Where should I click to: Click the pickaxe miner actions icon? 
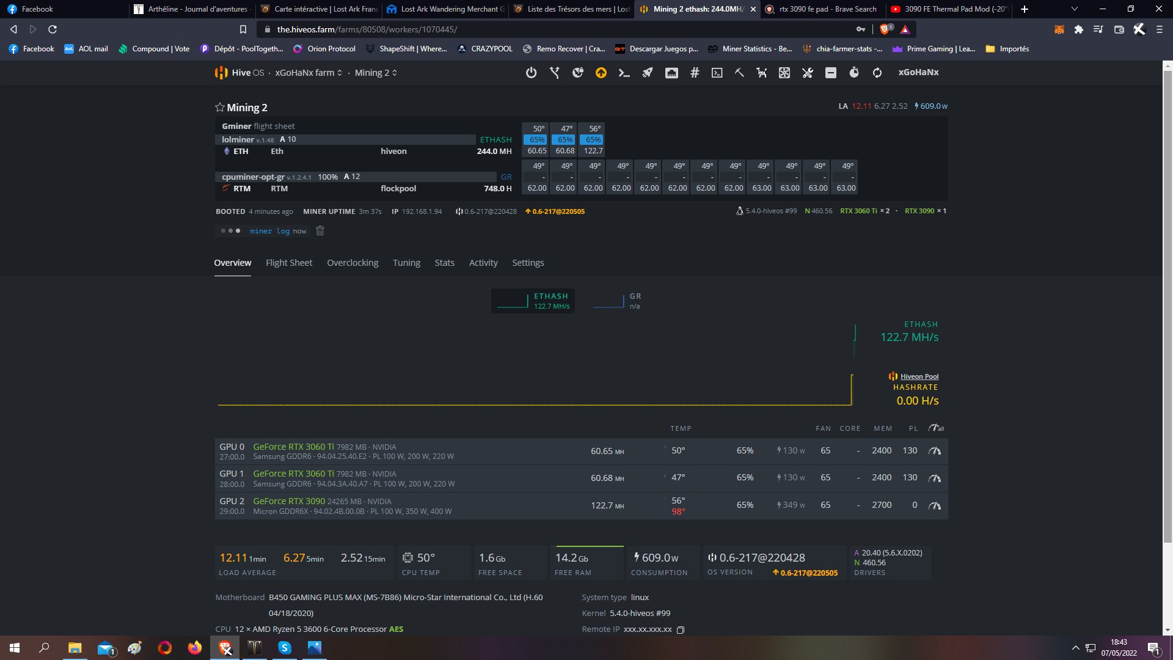click(x=739, y=73)
